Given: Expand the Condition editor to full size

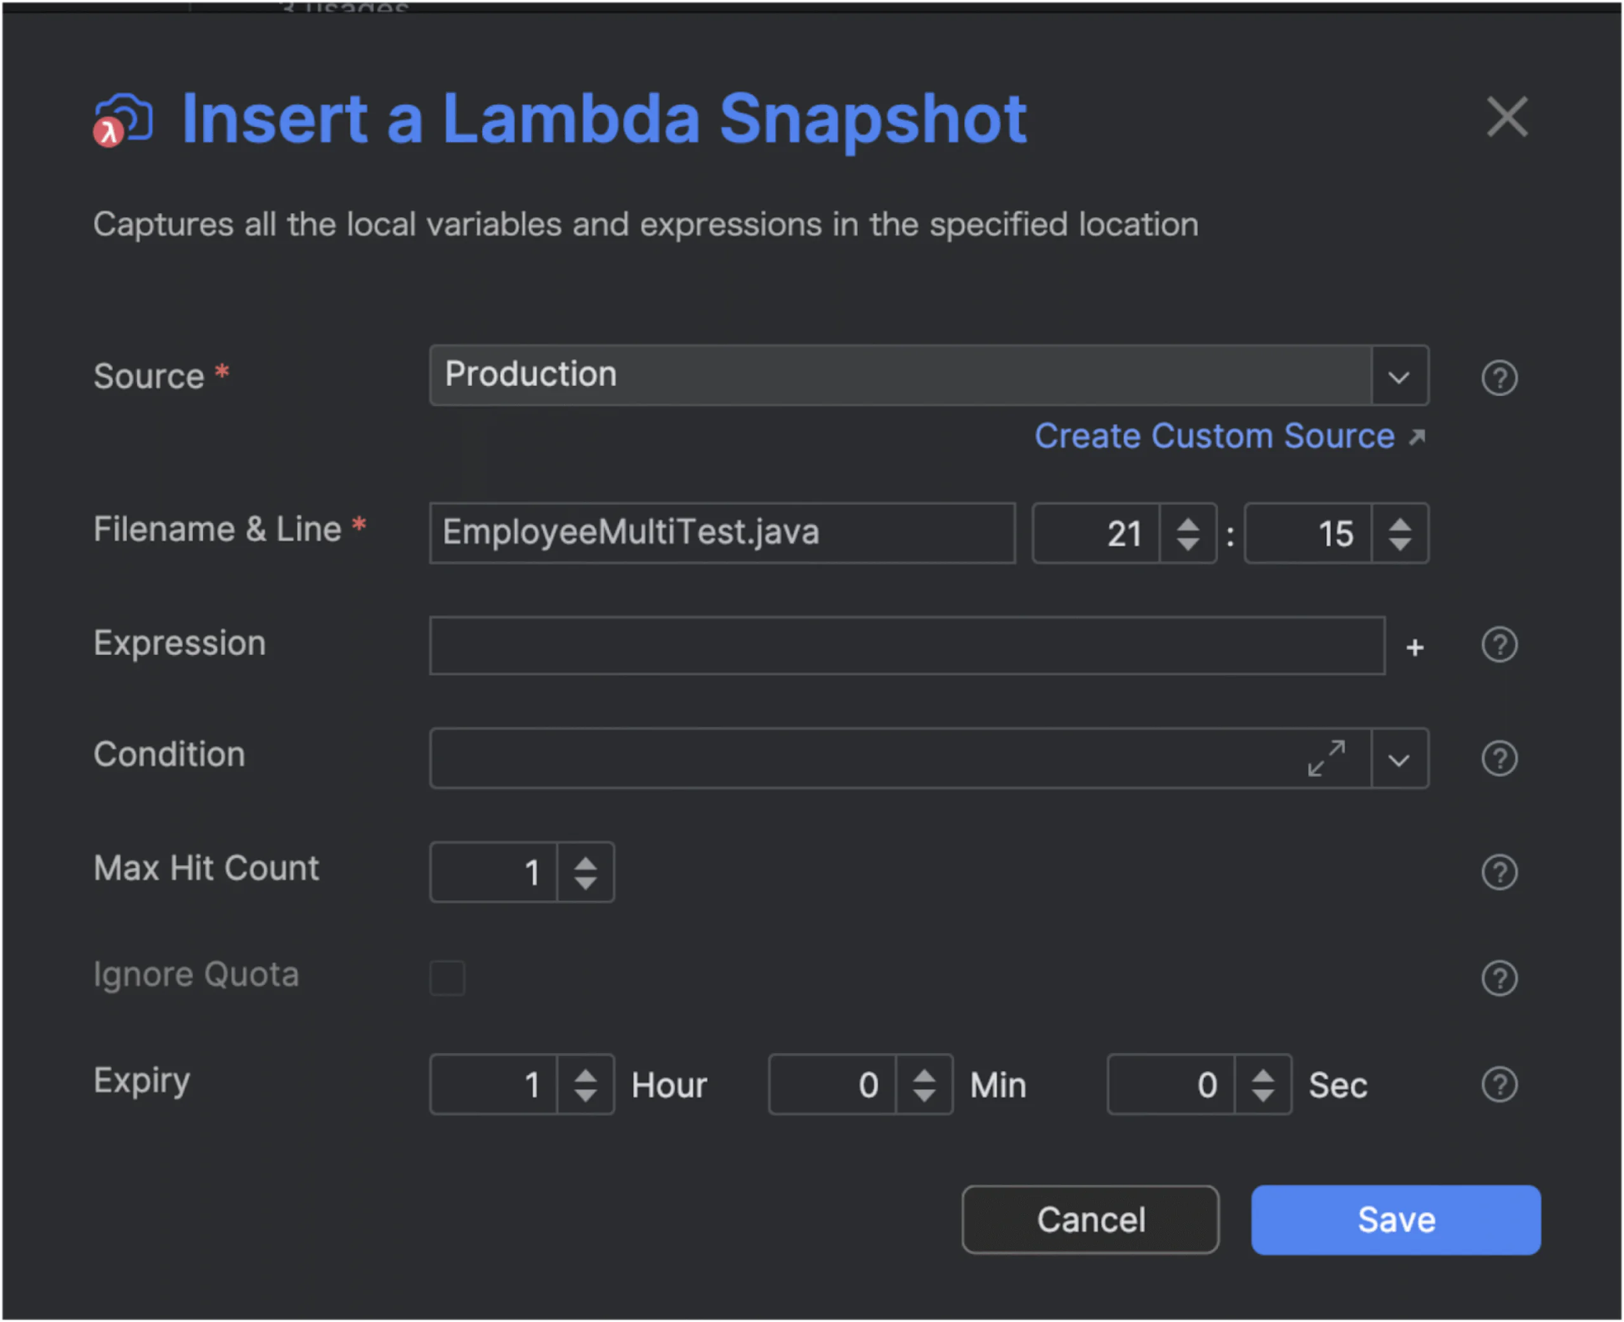Looking at the screenshot, I should [1327, 758].
